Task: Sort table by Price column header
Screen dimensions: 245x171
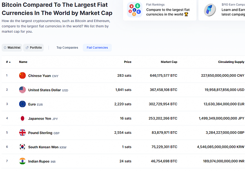Action: click(128, 62)
